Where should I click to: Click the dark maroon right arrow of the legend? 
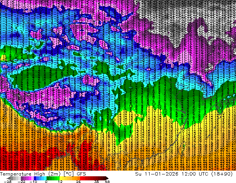click(x=107, y=178)
